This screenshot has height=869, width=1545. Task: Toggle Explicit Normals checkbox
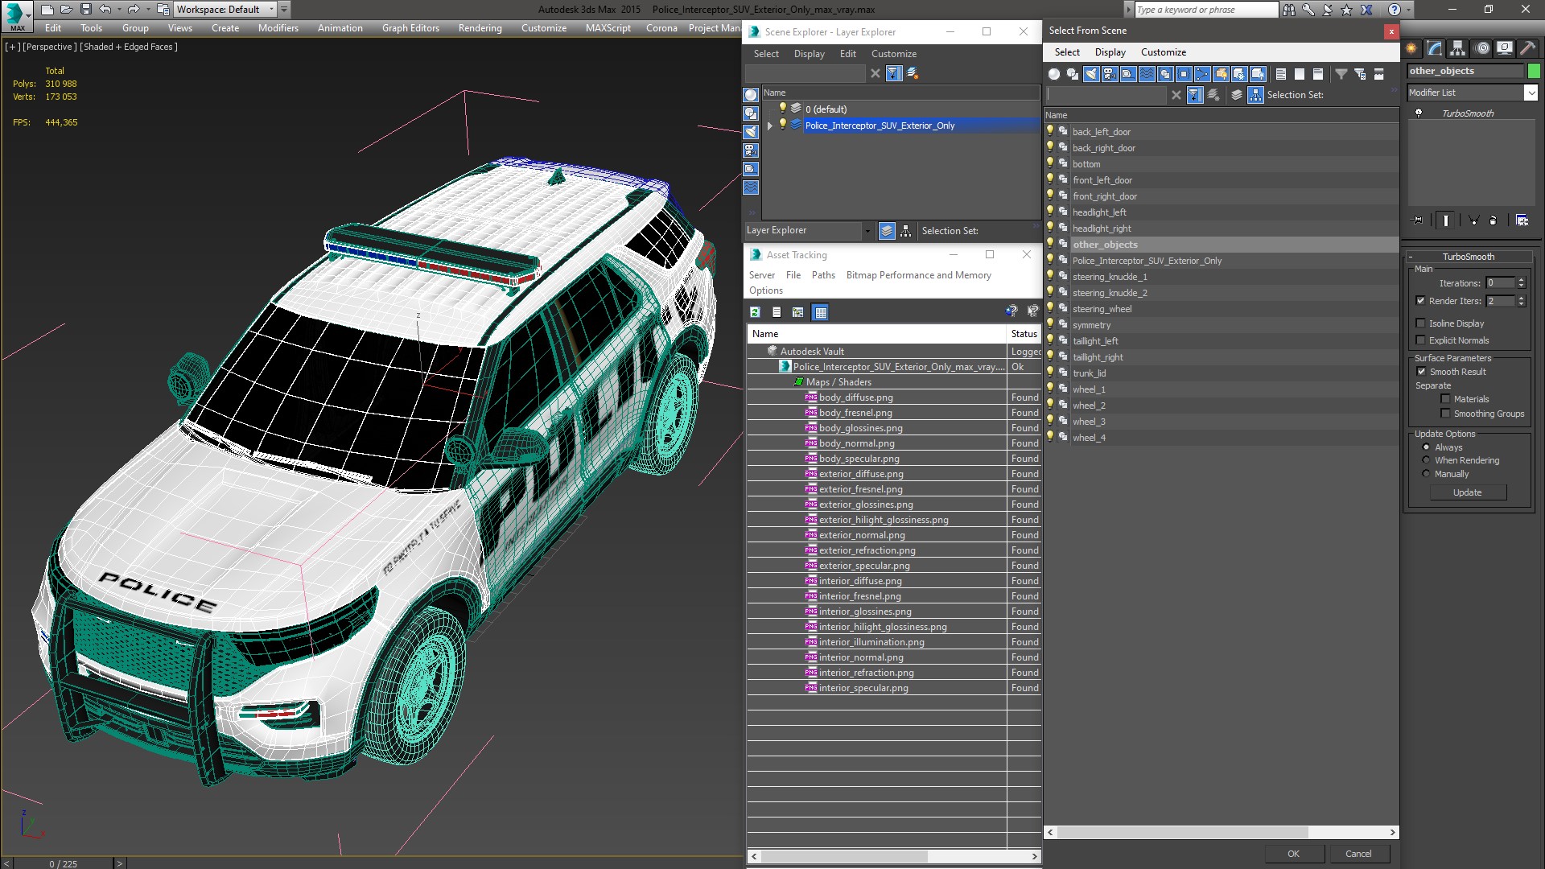point(1421,340)
